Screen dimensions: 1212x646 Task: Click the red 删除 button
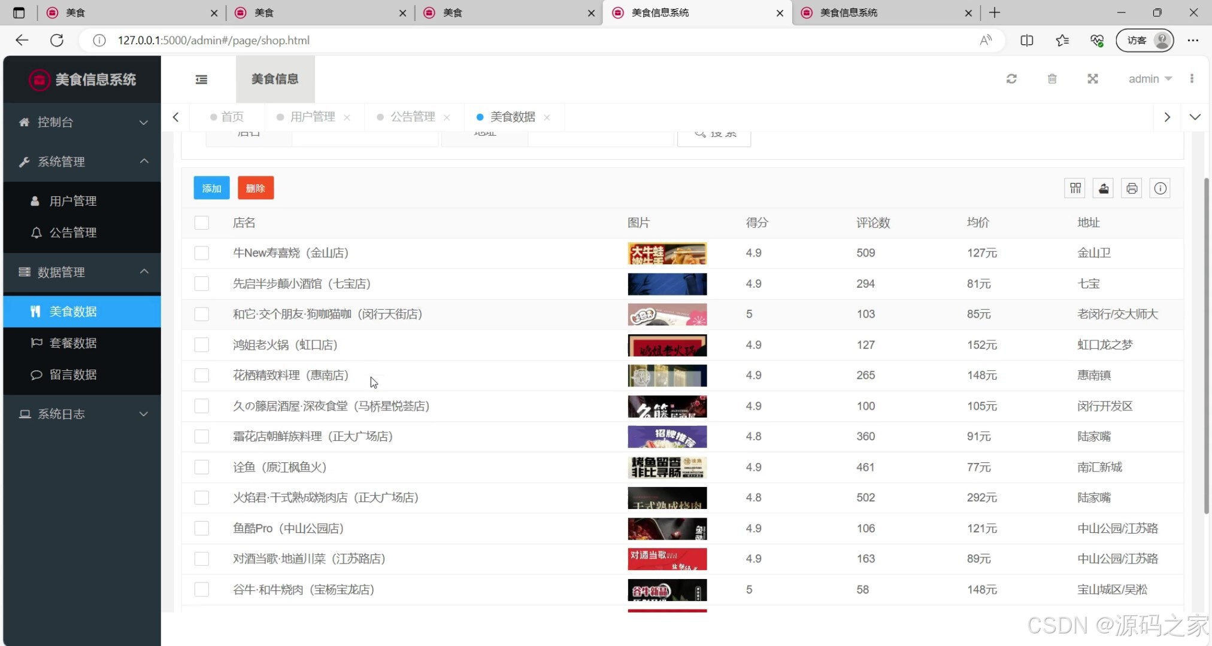click(256, 188)
